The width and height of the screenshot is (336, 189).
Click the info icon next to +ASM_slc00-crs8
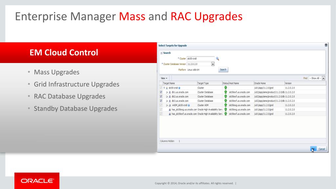coord(189,105)
